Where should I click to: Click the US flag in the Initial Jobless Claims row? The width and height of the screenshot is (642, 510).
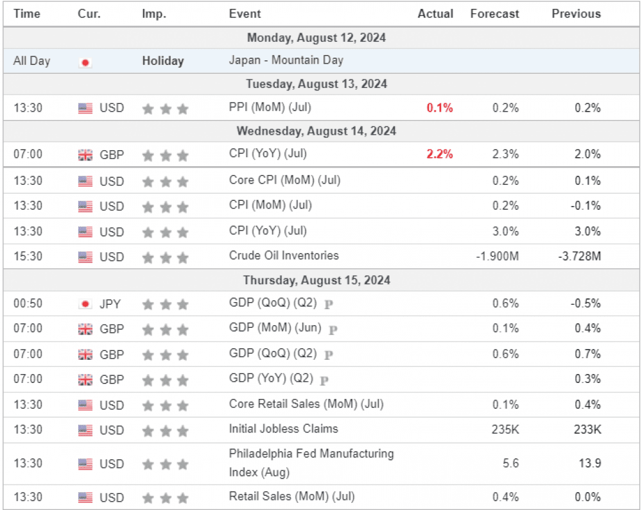click(x=85, y=430)
